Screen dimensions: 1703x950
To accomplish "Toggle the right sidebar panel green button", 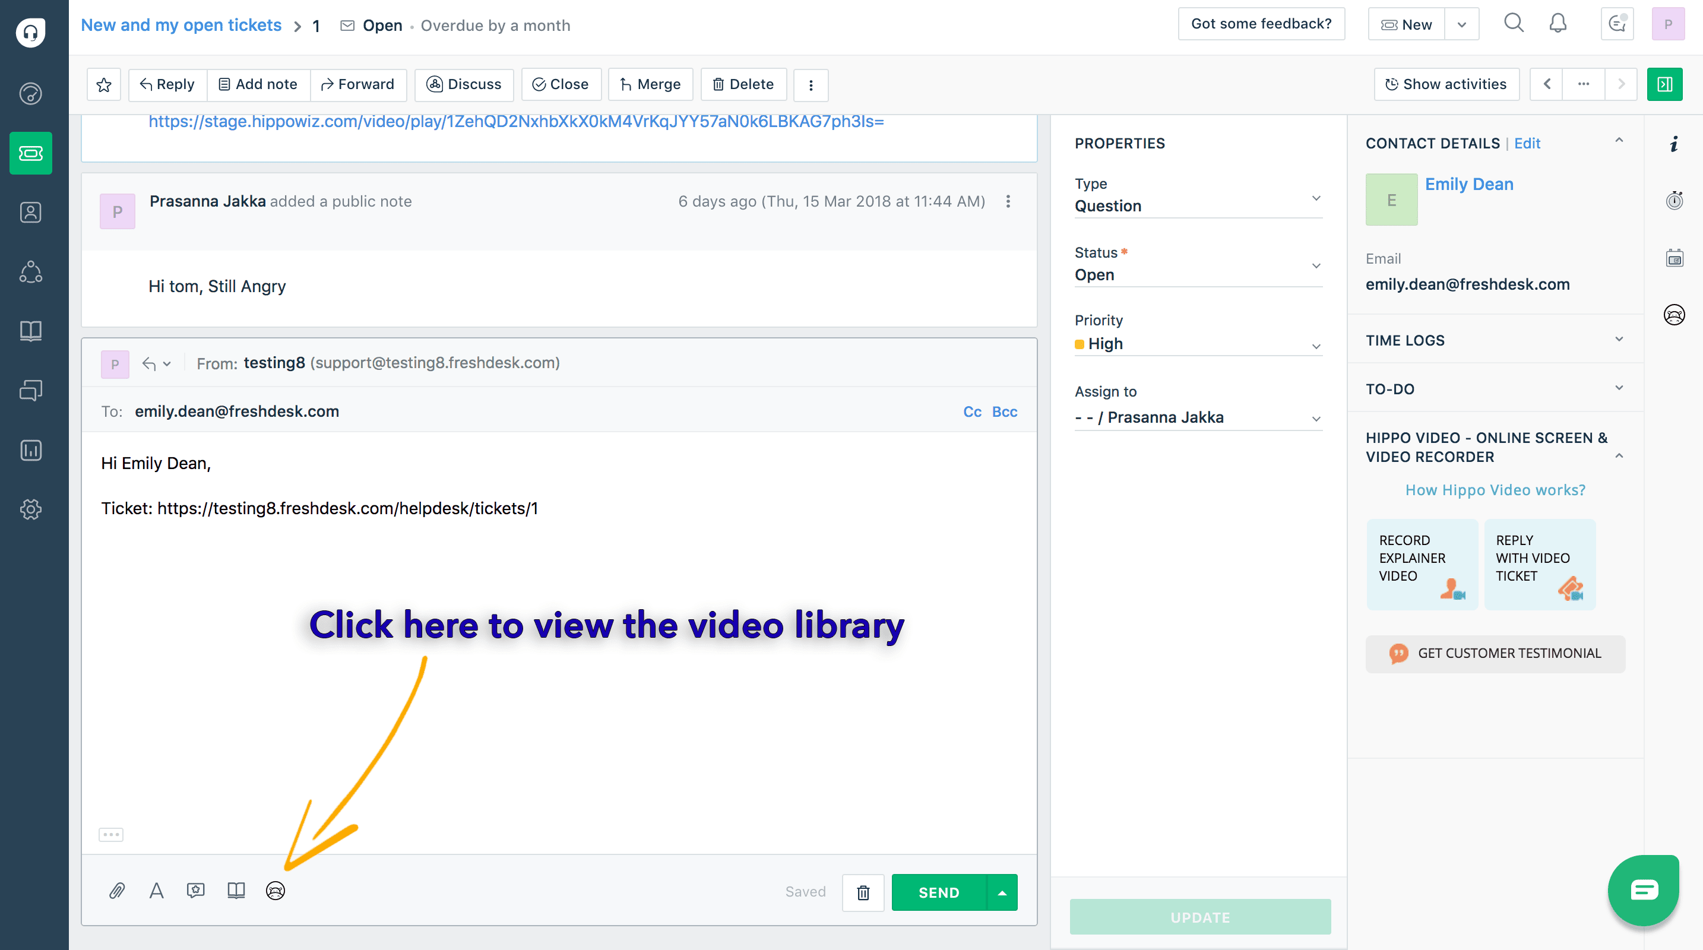I will (x=1664, y=85).
